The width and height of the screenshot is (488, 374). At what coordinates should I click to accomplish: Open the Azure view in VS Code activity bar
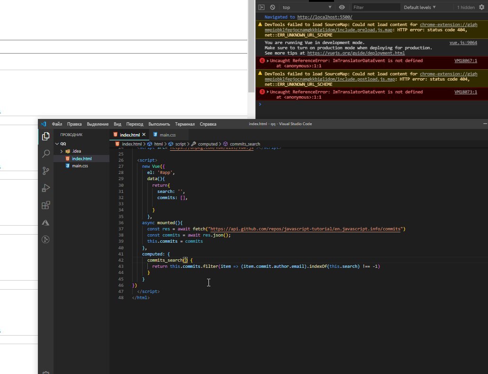(x=46, y=222)
